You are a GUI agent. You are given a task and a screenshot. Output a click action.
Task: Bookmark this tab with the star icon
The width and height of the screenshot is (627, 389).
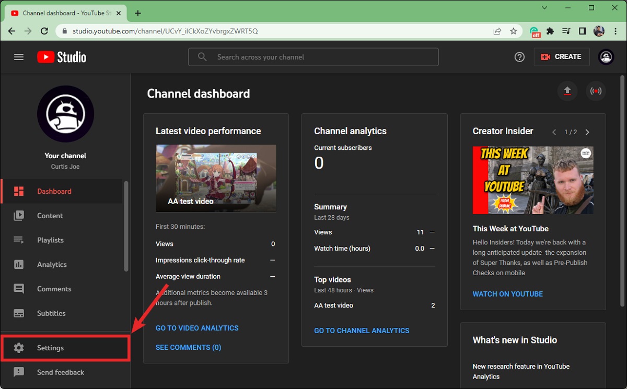pyautogui.click(x=514, y=31)
